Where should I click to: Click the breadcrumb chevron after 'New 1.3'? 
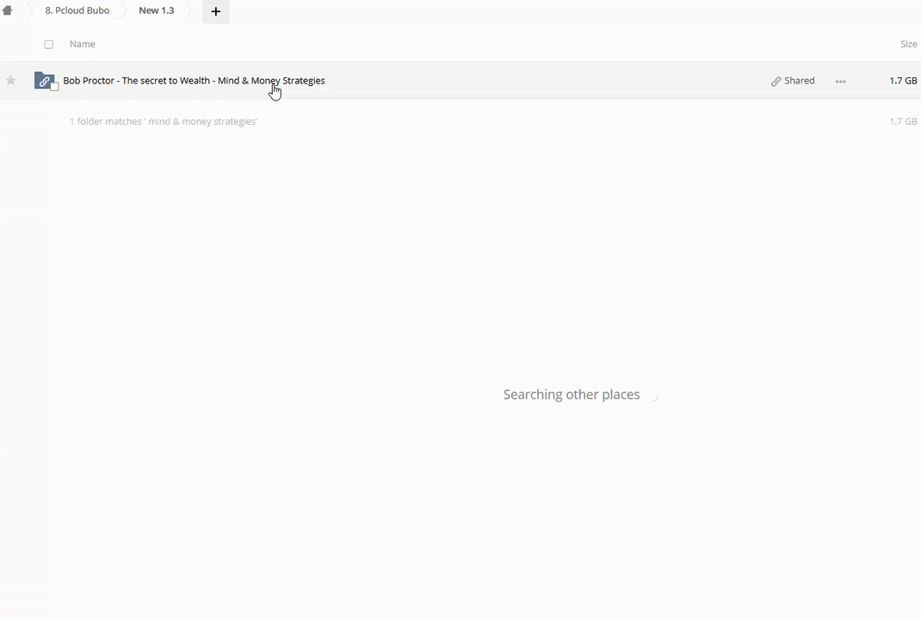pos(189,11)
